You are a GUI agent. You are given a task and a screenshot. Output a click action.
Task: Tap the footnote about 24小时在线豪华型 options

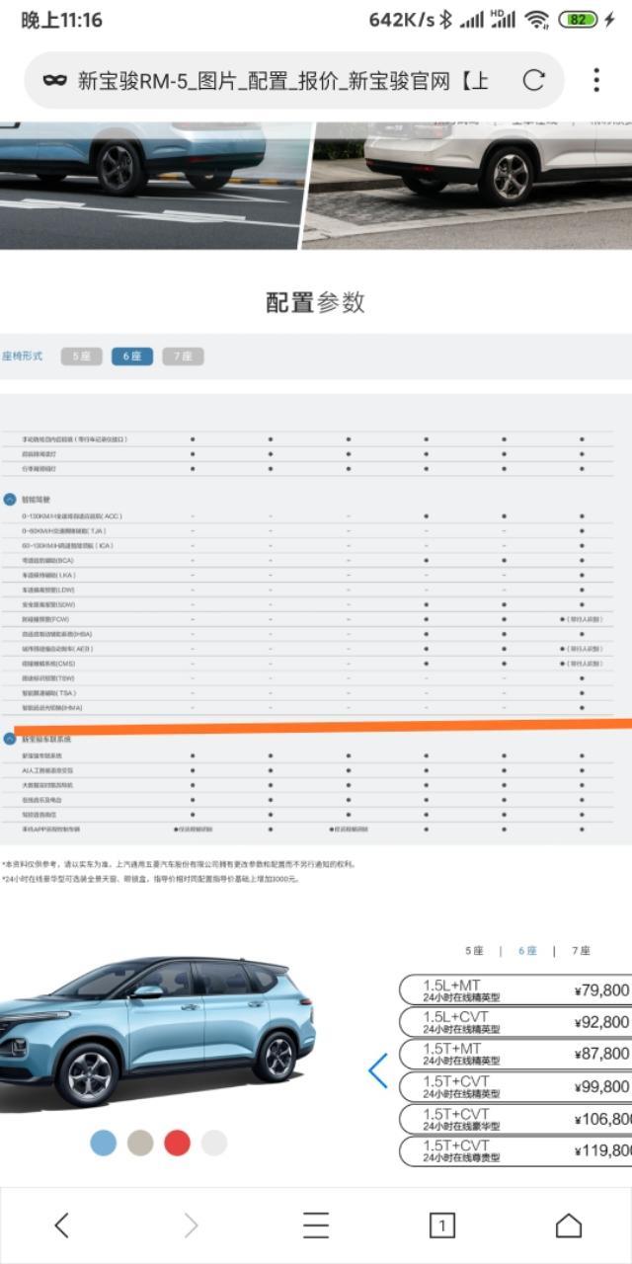[150, 879]
